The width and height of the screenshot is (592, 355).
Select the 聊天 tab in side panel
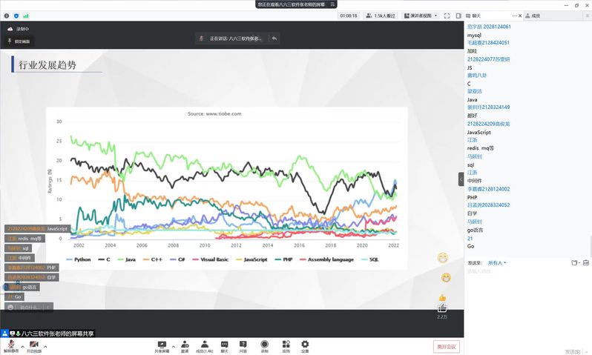click(473, 15)
